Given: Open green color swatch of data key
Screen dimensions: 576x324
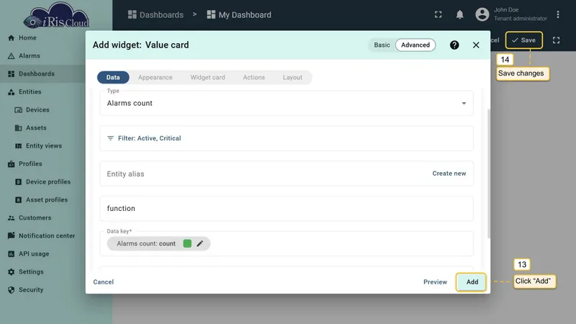Looking at the screenshot, I should click(x=187, y=243).
